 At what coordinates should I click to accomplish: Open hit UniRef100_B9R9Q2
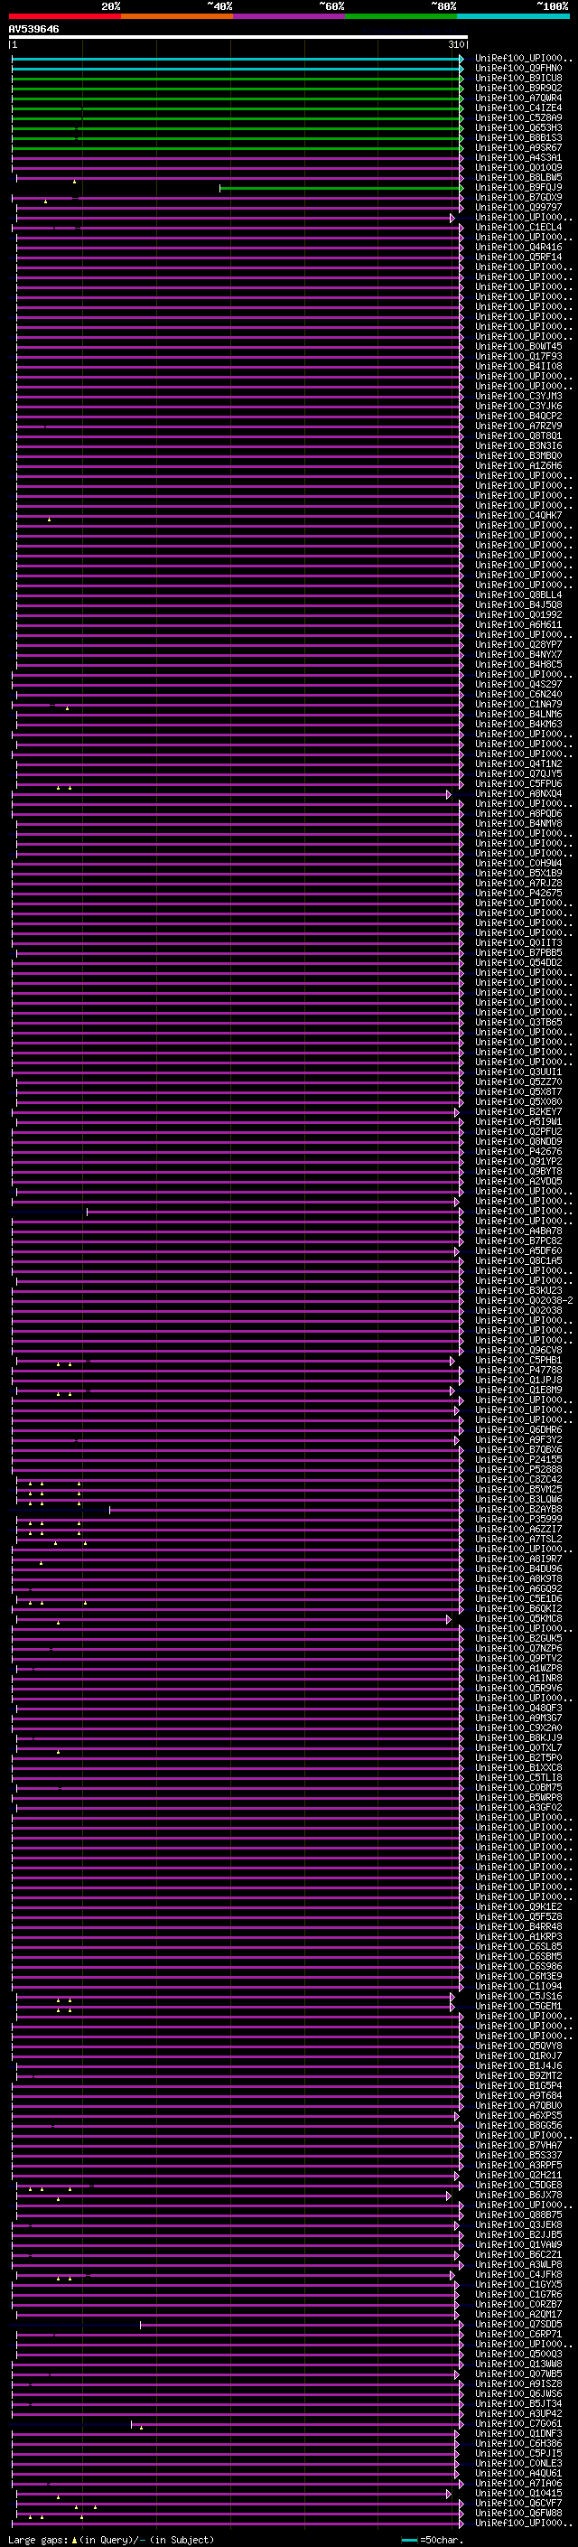518,88
